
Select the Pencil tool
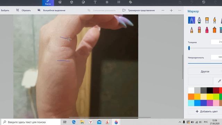[191, 30]
